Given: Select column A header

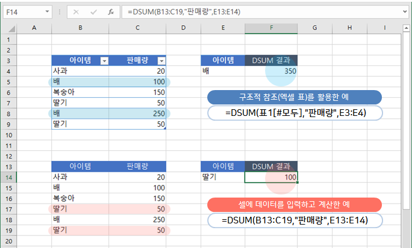Looking at the screenshot, I should click(x=34, y=28).
